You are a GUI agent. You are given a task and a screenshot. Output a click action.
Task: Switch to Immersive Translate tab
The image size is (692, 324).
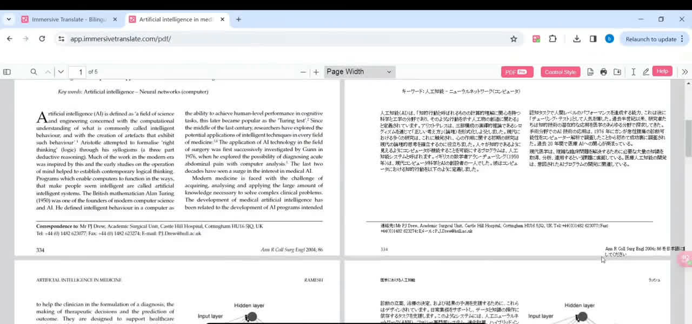click(x=69, y=19)
